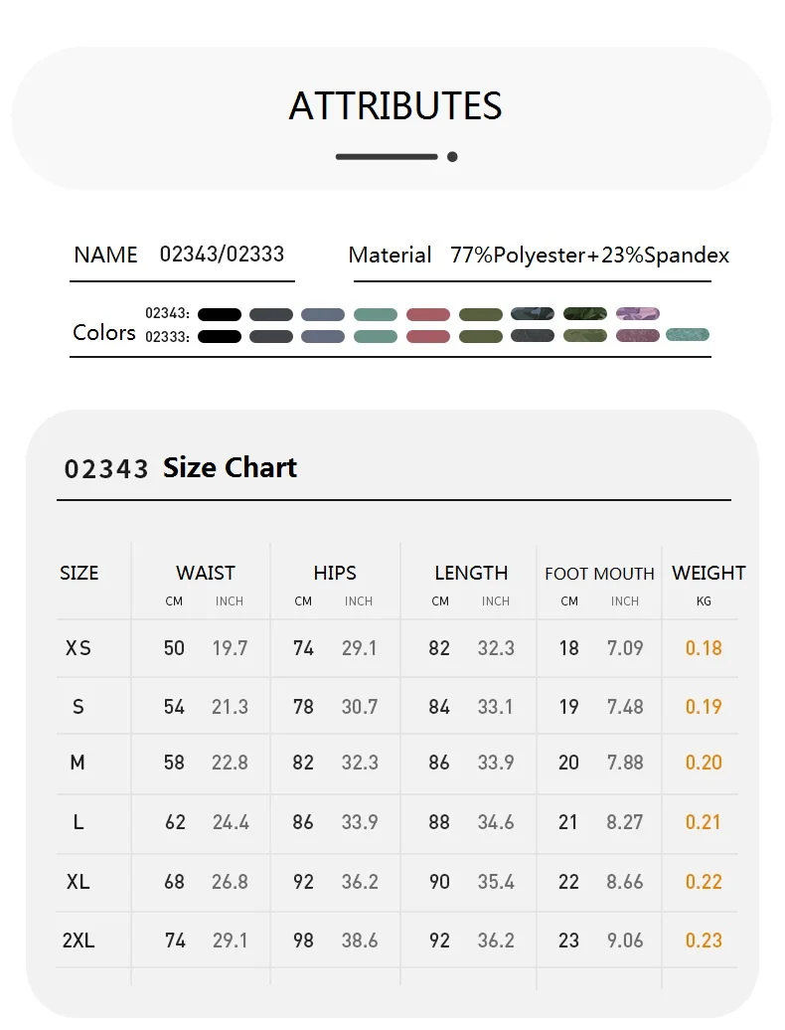
Task: Click the olive green swatch in 02333 row
Action: coord(481,337)
